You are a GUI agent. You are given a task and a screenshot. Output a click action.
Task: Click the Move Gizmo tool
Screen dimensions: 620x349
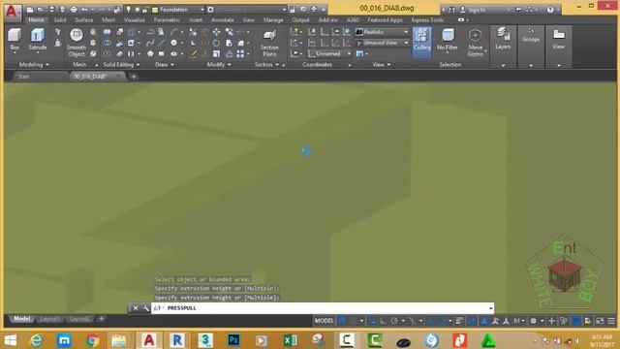click(x=476, y=43)
